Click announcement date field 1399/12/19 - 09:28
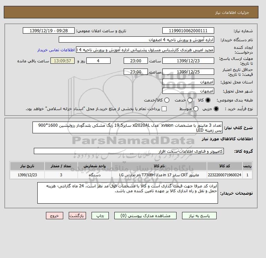 [49, 30]
